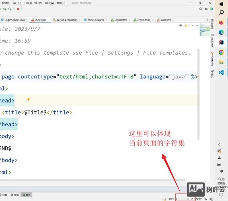Launch Visual Studio Code from the taskbar
This screenshot has height=201, width=228.
coord(221,72)
